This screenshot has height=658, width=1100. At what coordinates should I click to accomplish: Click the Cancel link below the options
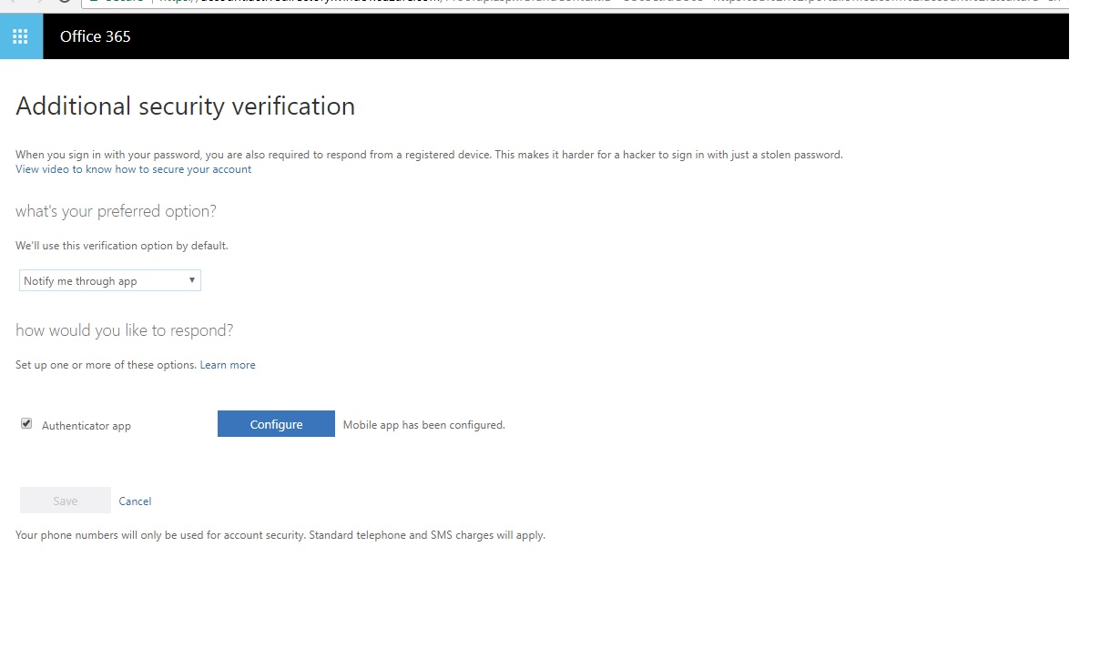coord(135,501)
